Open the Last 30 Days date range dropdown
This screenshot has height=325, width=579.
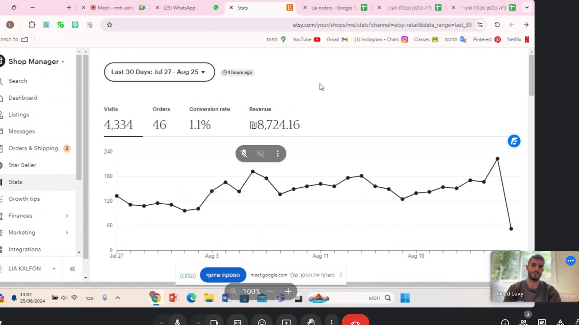click(x=159, y=72)
